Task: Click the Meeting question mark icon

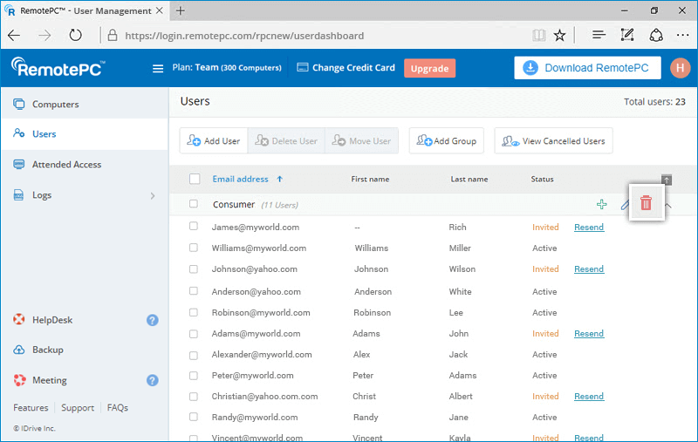Action: 152,380
